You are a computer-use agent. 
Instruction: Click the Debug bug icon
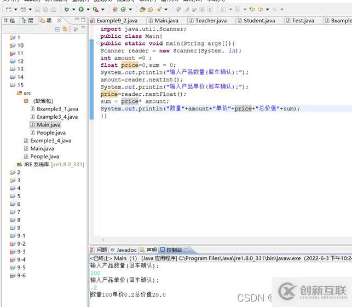tap(67, 9)
